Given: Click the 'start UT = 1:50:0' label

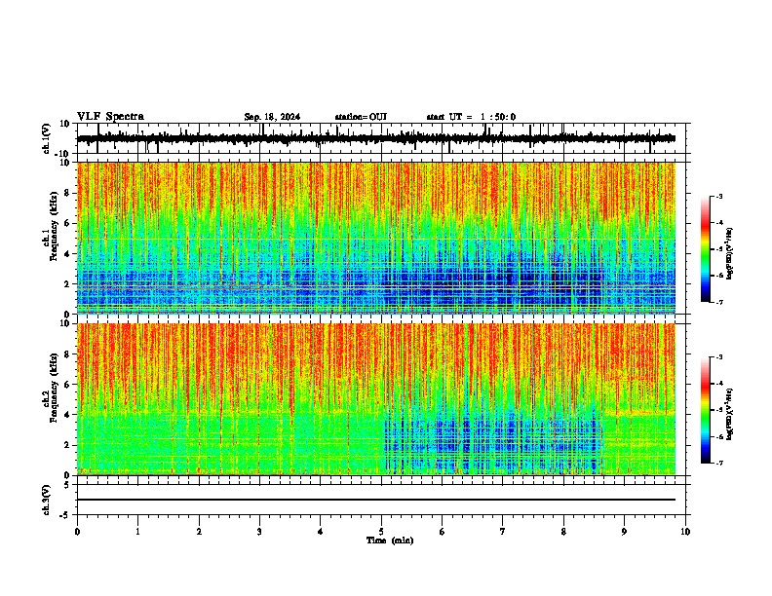Looking at the screenshot, I should (x=471, y=117).
